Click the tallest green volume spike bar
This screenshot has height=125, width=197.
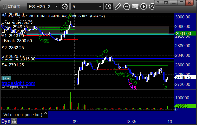70,101
